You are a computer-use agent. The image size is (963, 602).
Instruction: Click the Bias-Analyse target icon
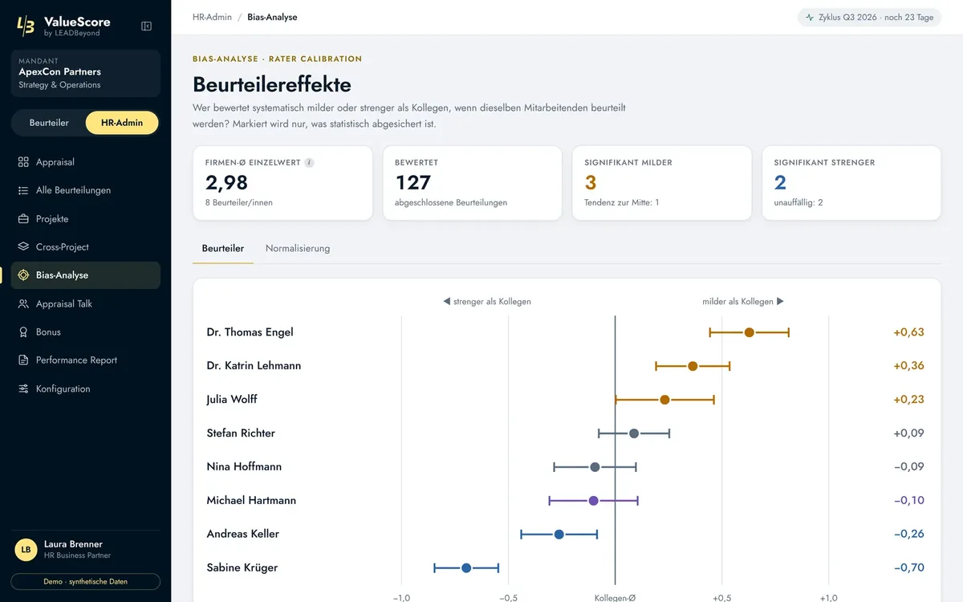(x=23, y=275)
